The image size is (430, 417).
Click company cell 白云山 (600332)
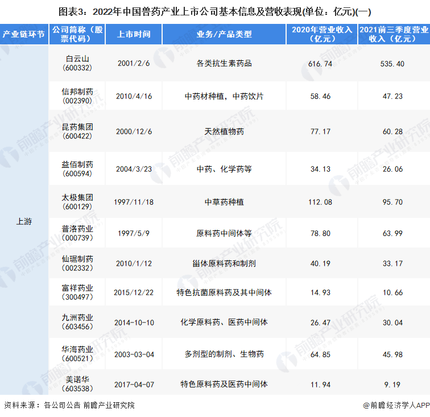(77, 63)
